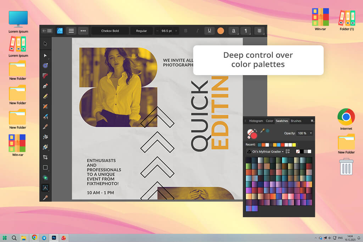
Task: Open the Chekov Bold font family dropdown
Action: tap(110, 31)
